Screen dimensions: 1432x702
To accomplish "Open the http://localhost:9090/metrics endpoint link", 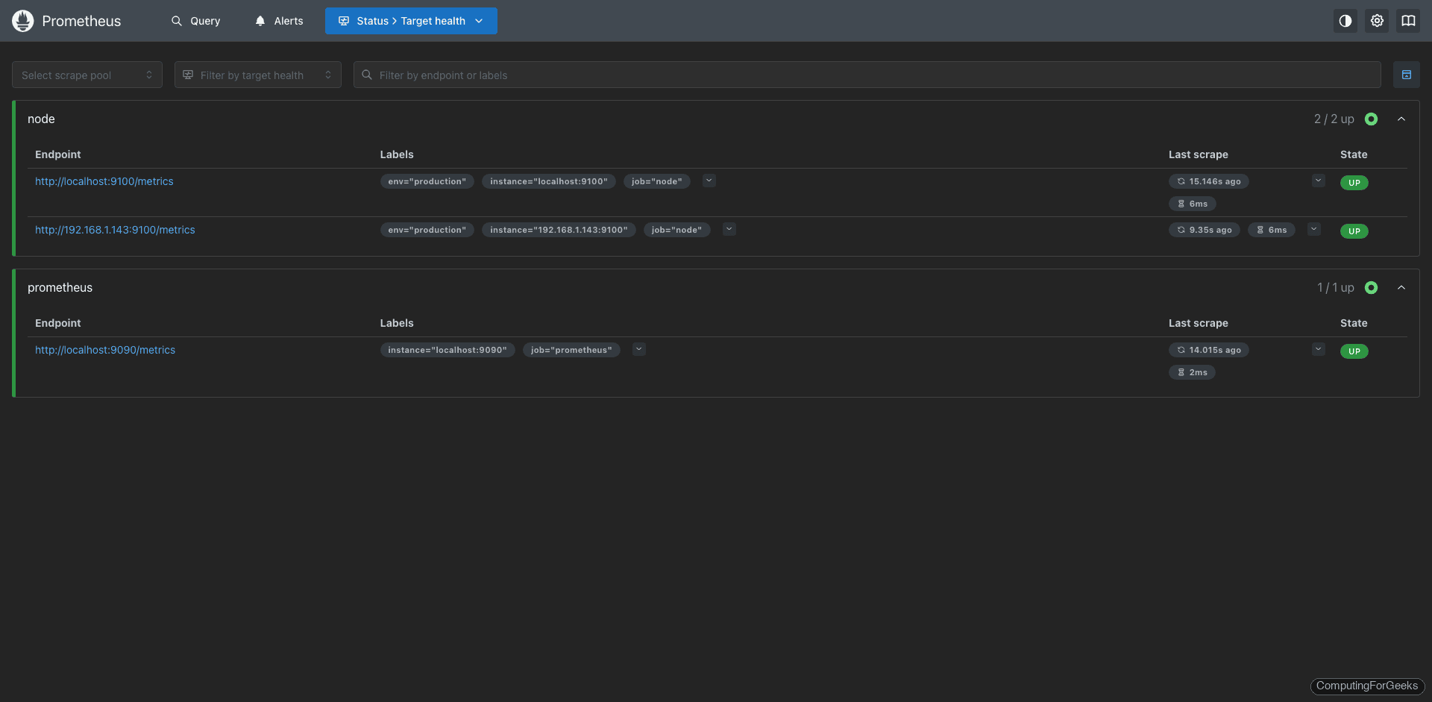I will click(104, 349).
